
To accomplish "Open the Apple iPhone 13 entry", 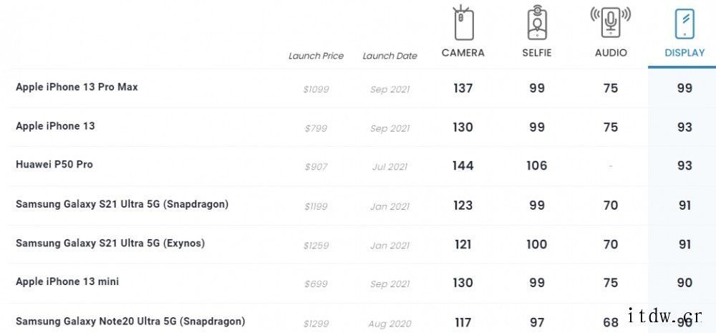I will (x=55, y=125).
